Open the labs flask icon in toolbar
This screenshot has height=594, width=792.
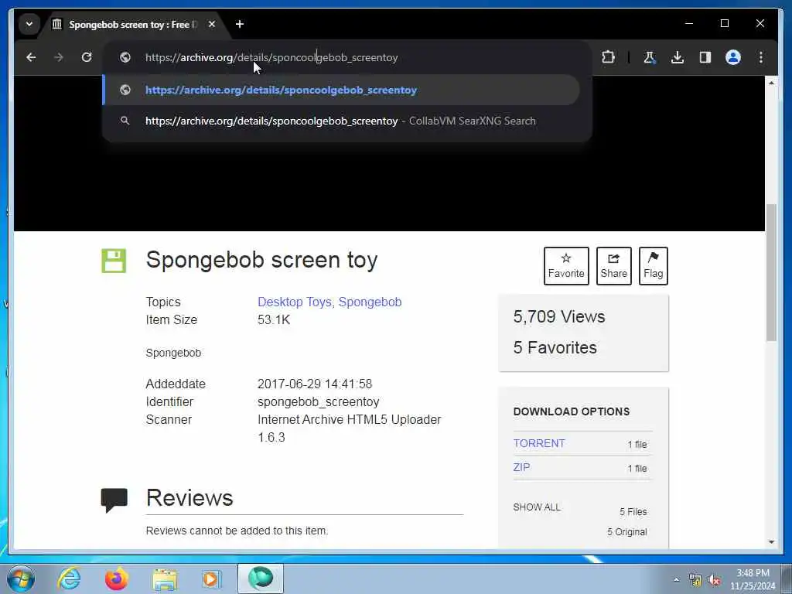pyautogui.click(x=649, y=57)
